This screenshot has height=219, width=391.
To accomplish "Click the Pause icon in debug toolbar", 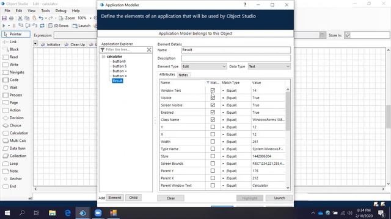I will pyautogui.click(x=14, y=26).
